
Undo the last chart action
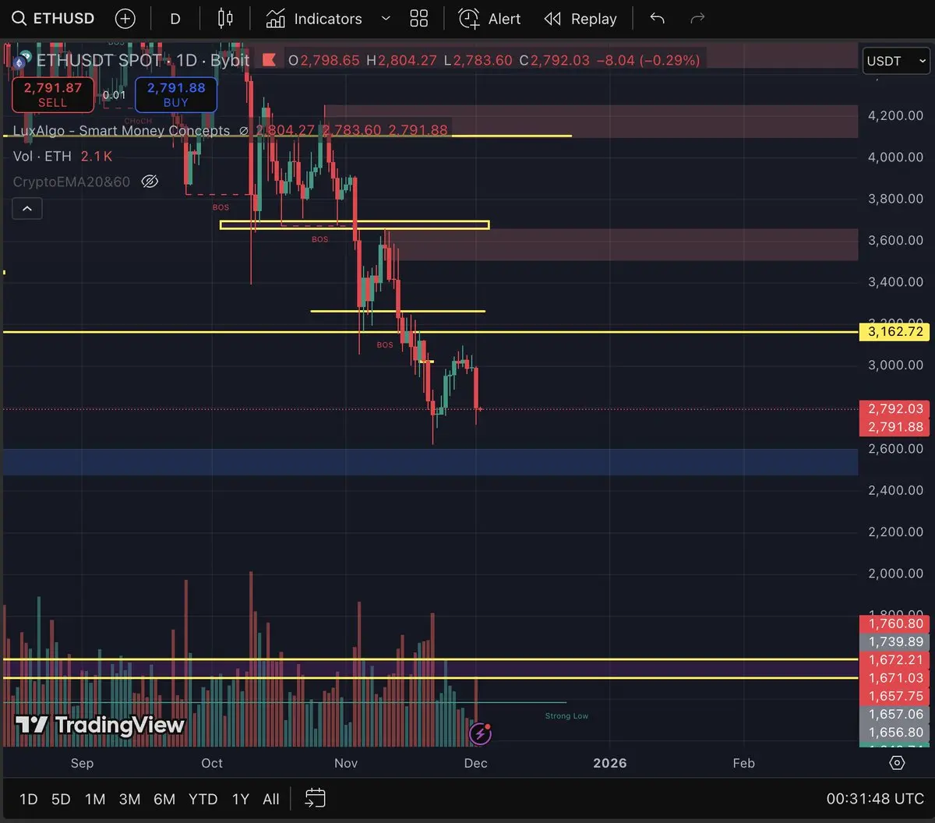click(x=658, y=19)
